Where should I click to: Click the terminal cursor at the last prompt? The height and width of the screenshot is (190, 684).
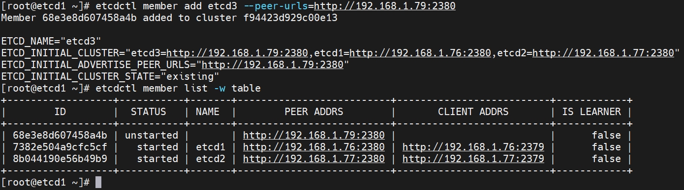coord(98,182)
